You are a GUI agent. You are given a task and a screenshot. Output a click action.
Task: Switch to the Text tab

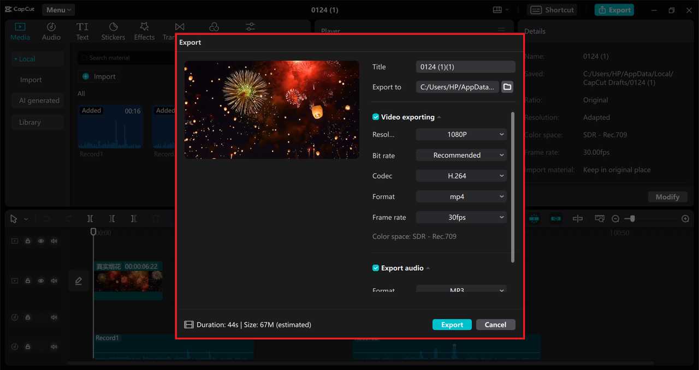(82, 31)
